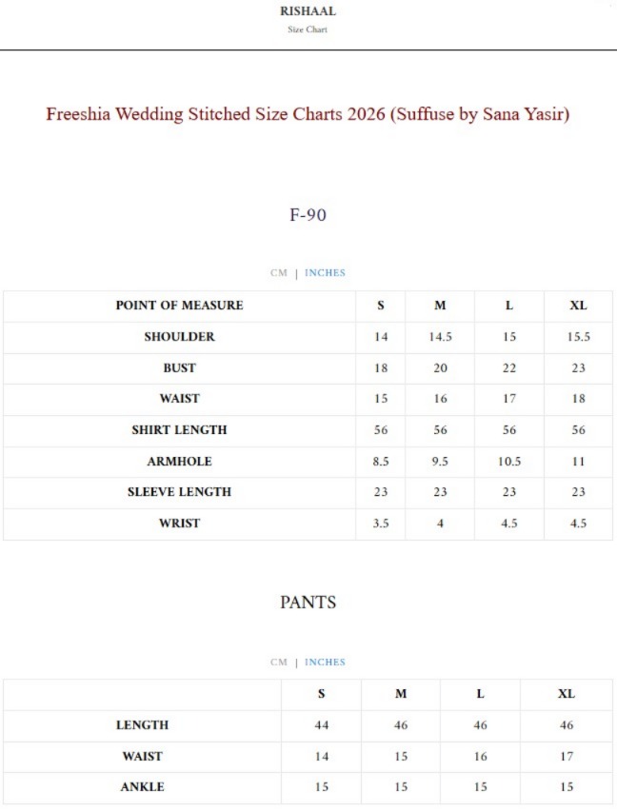This screenshot has width=617, height=811.
Task: Click the Size Chart subtitle under RISHAAL
Action: click(x=308, y=30)
